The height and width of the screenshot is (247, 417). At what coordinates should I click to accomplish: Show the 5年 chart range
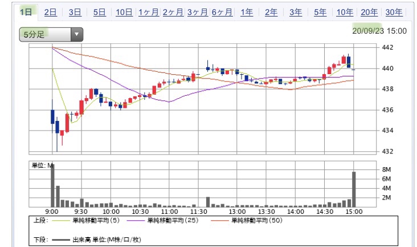[320, 12]
